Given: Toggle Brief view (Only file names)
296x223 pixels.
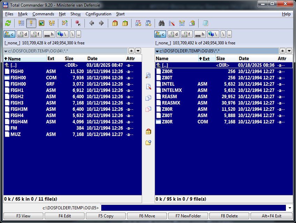Looking at the screenshot, I should coord(21,23).
